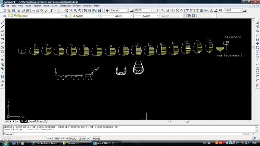
Task: Click the Match Properties brush icon
Action: point(46,10)
